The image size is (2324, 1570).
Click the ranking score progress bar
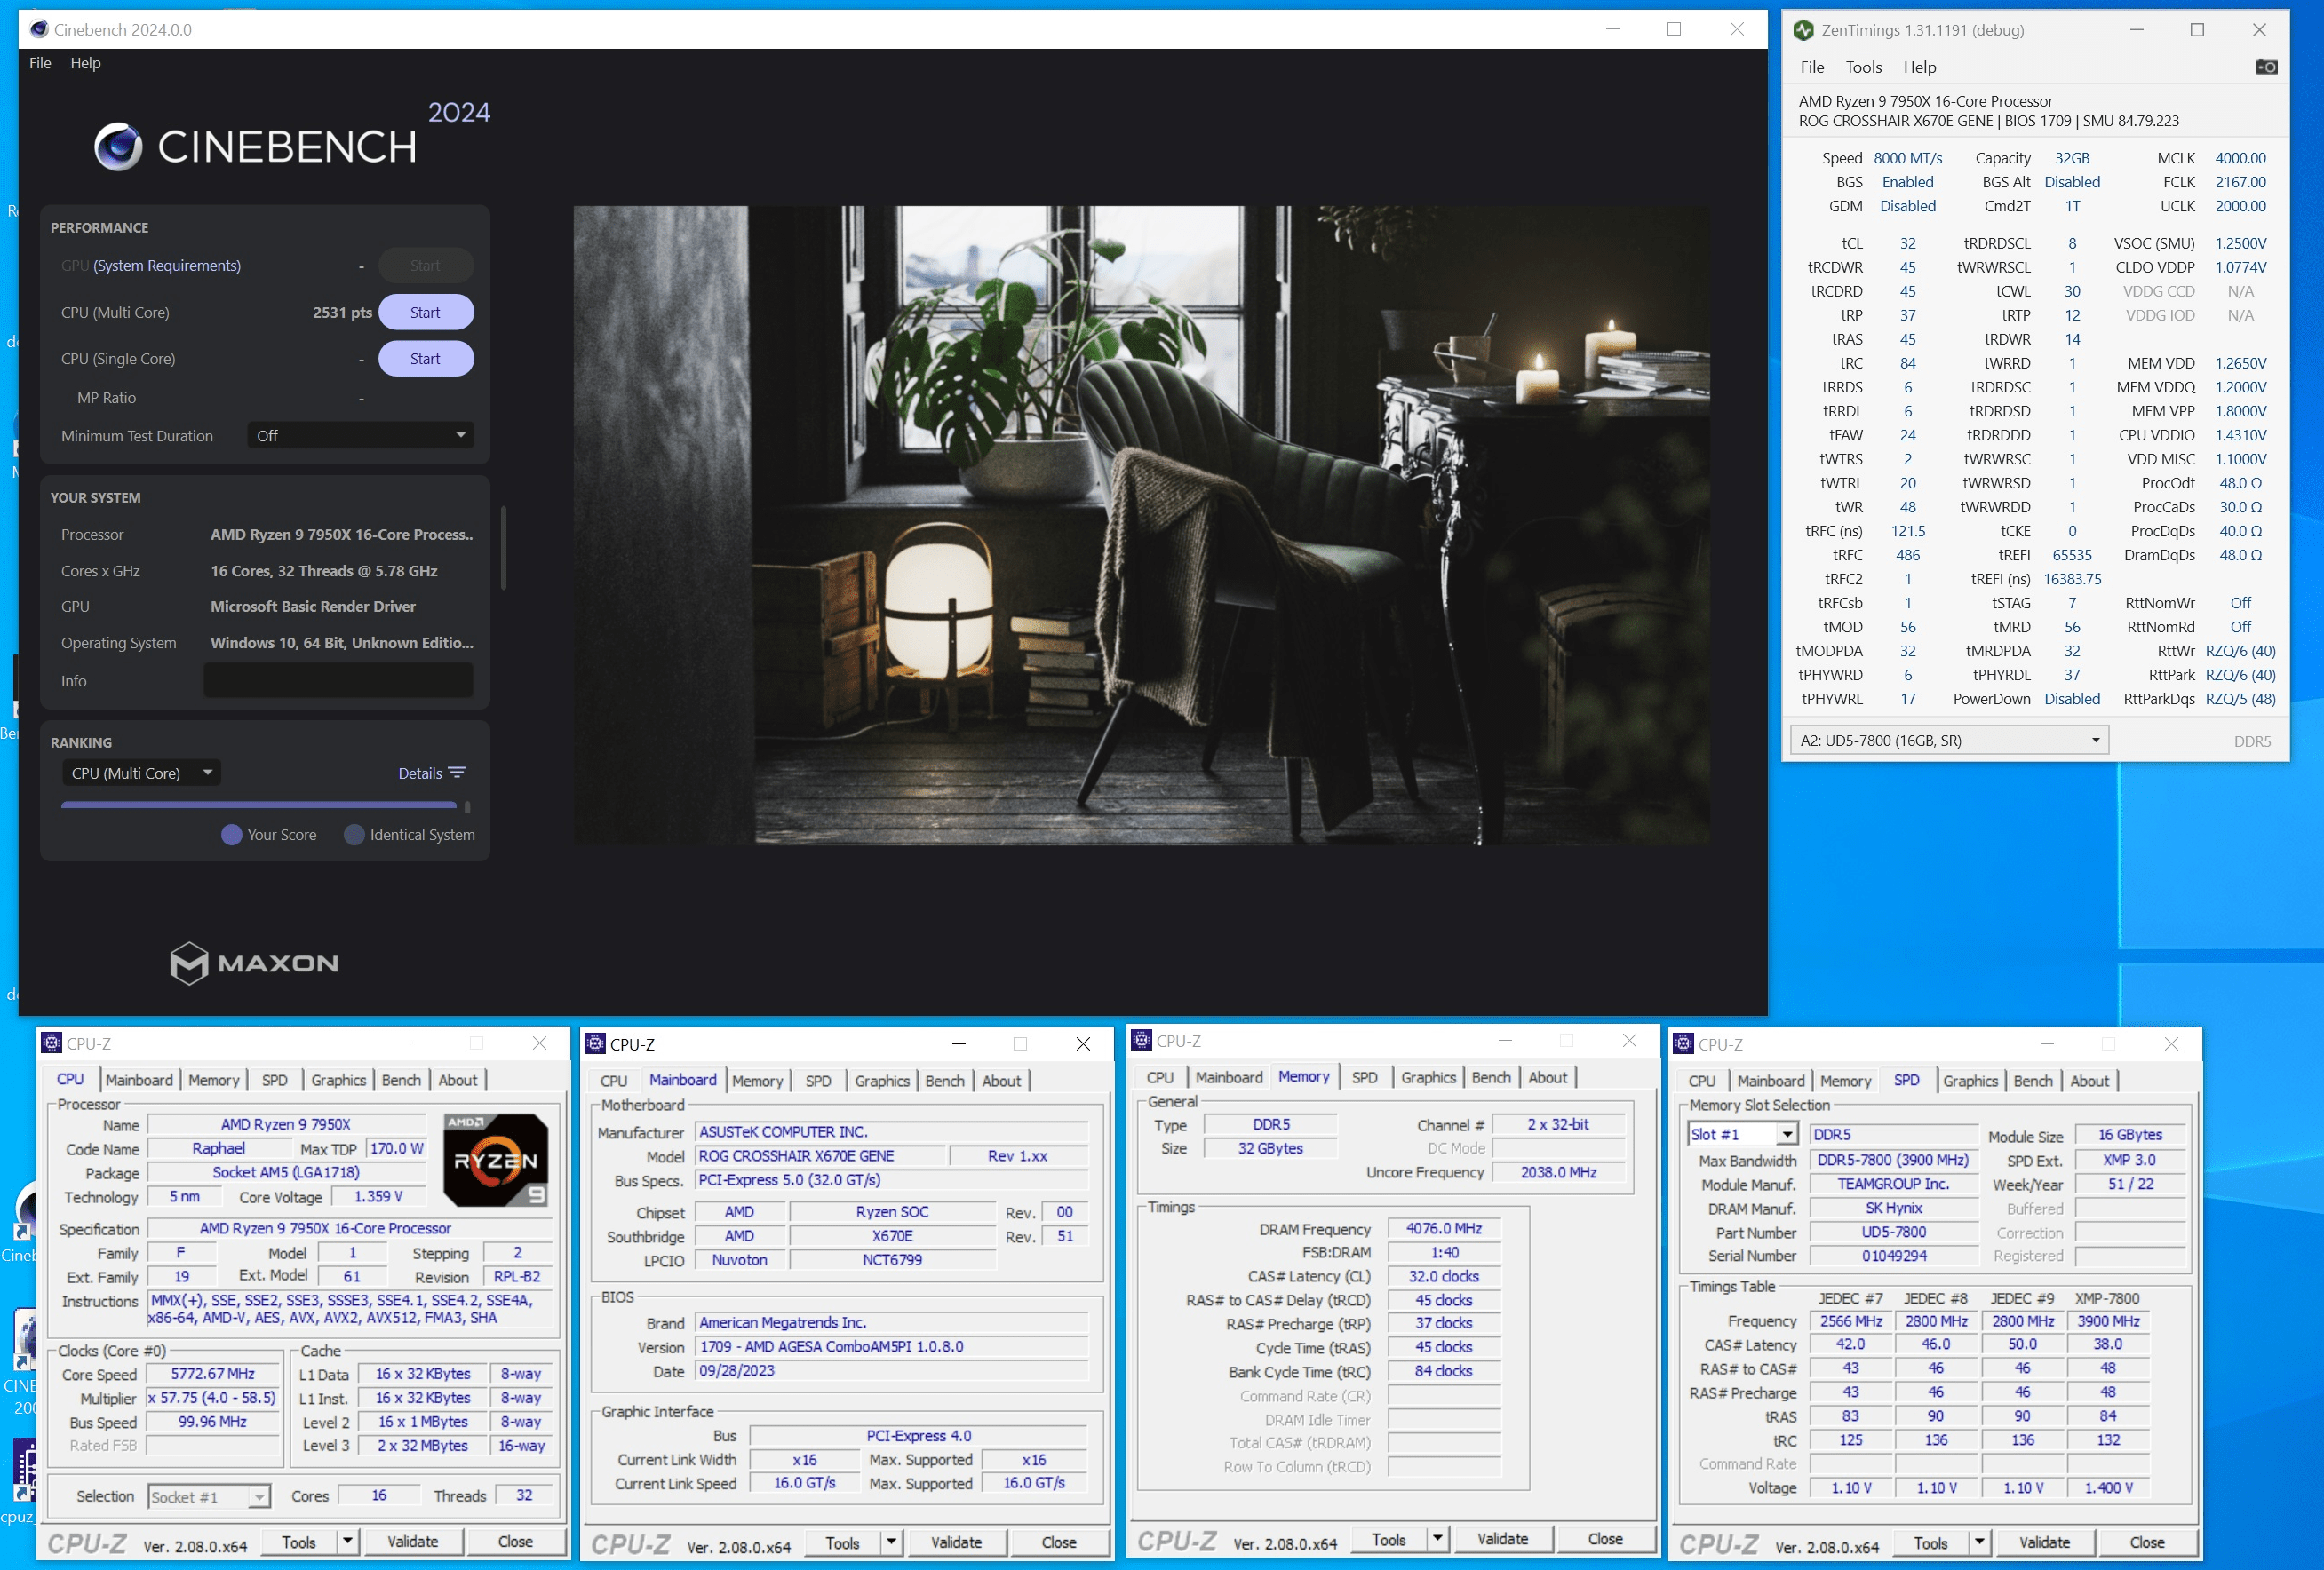259,805
